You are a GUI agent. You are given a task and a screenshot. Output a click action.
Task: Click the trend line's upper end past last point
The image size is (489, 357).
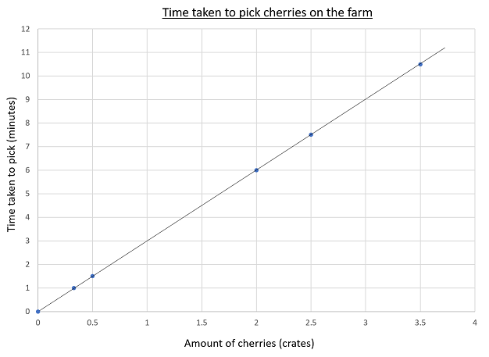point(444,48)
